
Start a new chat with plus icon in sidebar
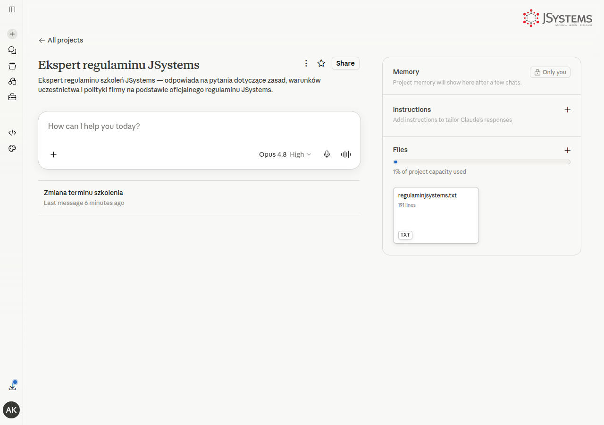(x=12, y=34)
